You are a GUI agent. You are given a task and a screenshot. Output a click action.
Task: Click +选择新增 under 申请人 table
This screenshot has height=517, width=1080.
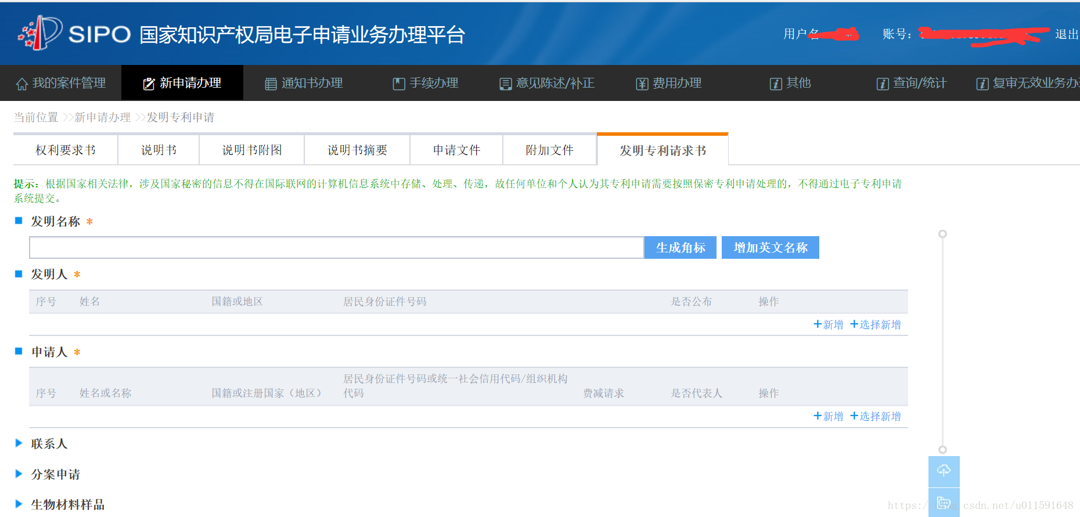(x=876, y=416)
